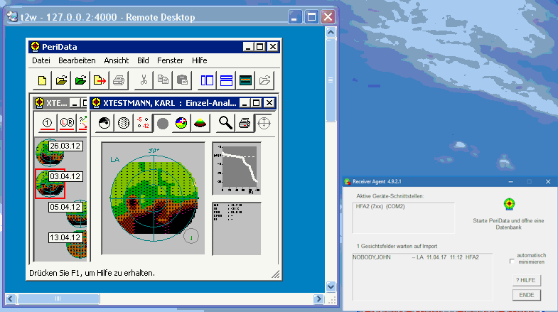The width and height of the screenshot is (558, 312).
Task: Click remote desktop scrollbar down arrow
Action: coord(331,286)
